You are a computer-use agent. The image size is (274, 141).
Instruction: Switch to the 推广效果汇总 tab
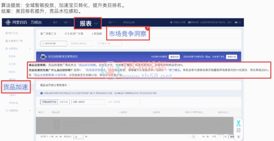click(x=48, y=34)
